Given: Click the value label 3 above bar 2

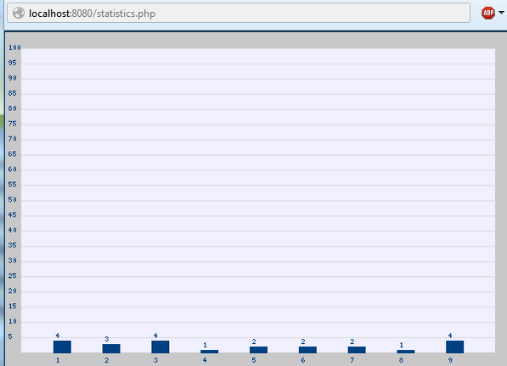Looking at the screenshot, I should point(107,339).
